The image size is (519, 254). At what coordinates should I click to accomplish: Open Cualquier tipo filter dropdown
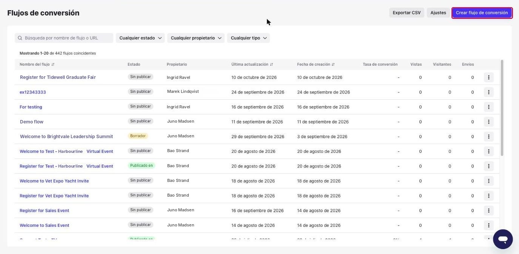pyautogui.click(x=248, y=38)
